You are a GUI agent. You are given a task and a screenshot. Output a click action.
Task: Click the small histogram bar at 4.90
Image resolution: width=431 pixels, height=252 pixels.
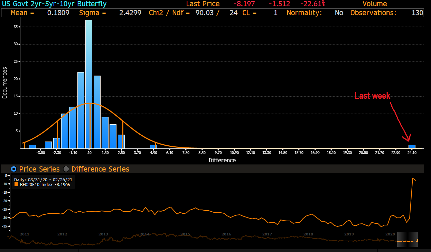(153, 147)
